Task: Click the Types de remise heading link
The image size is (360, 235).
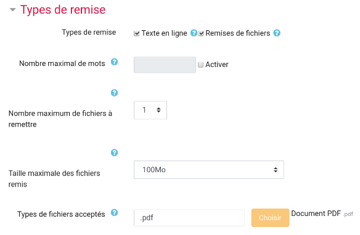Action: [x=63, y=10]
